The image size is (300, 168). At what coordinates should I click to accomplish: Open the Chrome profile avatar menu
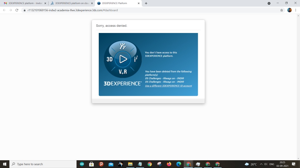pos(289,10)
